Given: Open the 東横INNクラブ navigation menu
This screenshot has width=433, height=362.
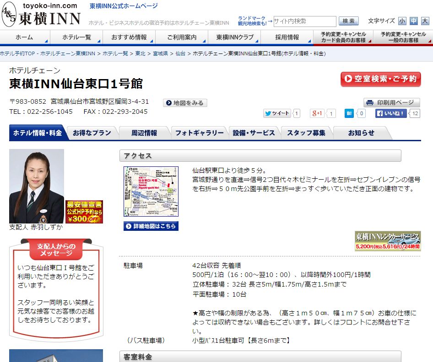Looking at the screenshot, I should coord(234,37).
